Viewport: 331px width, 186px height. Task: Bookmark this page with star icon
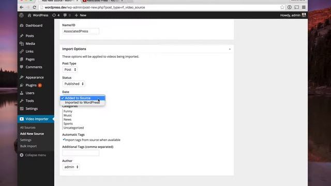(282, 7)
